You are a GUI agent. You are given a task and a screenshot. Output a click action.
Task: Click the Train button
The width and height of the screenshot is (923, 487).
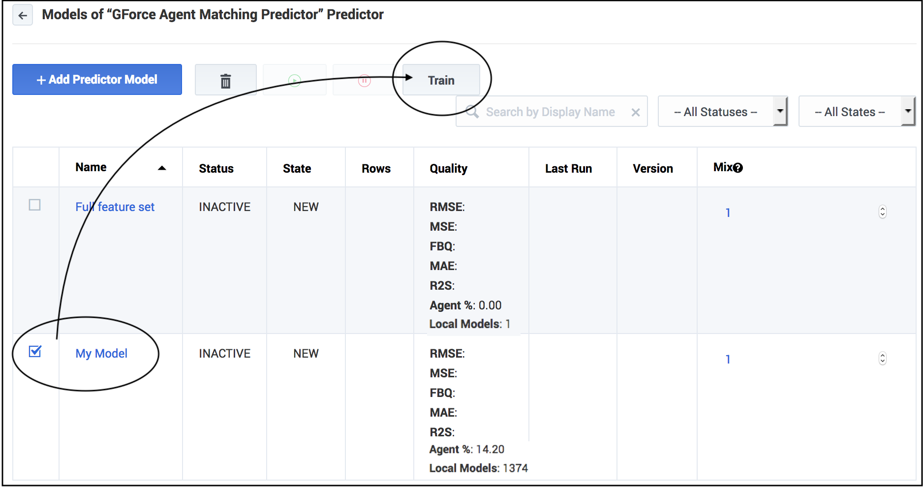coord(441,80)
